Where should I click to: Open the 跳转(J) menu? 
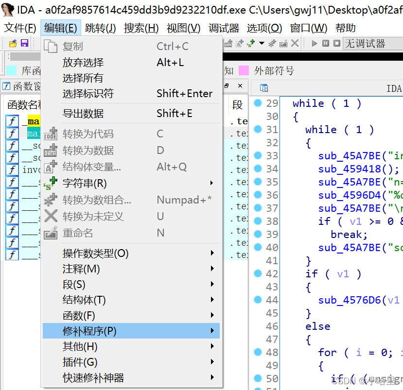[x=100, y=28]
